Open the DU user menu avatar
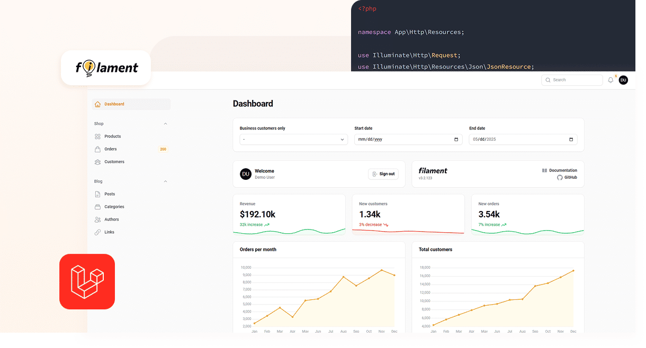 point(623,80)
